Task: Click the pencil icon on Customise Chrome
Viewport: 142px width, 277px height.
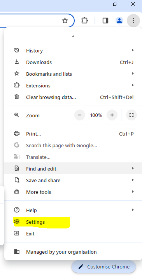Action: pyautogui.click(x=81, y=267)
